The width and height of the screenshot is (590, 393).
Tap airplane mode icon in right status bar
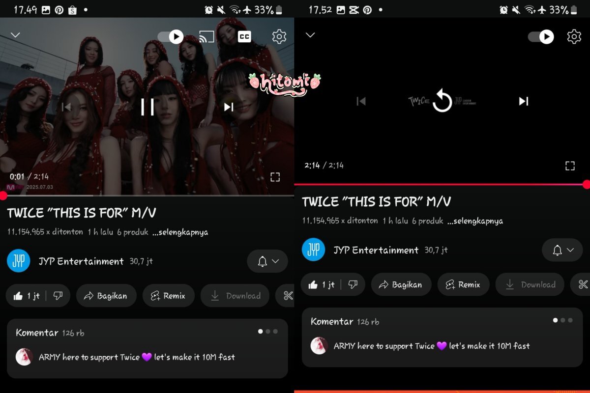click(542, 10)
